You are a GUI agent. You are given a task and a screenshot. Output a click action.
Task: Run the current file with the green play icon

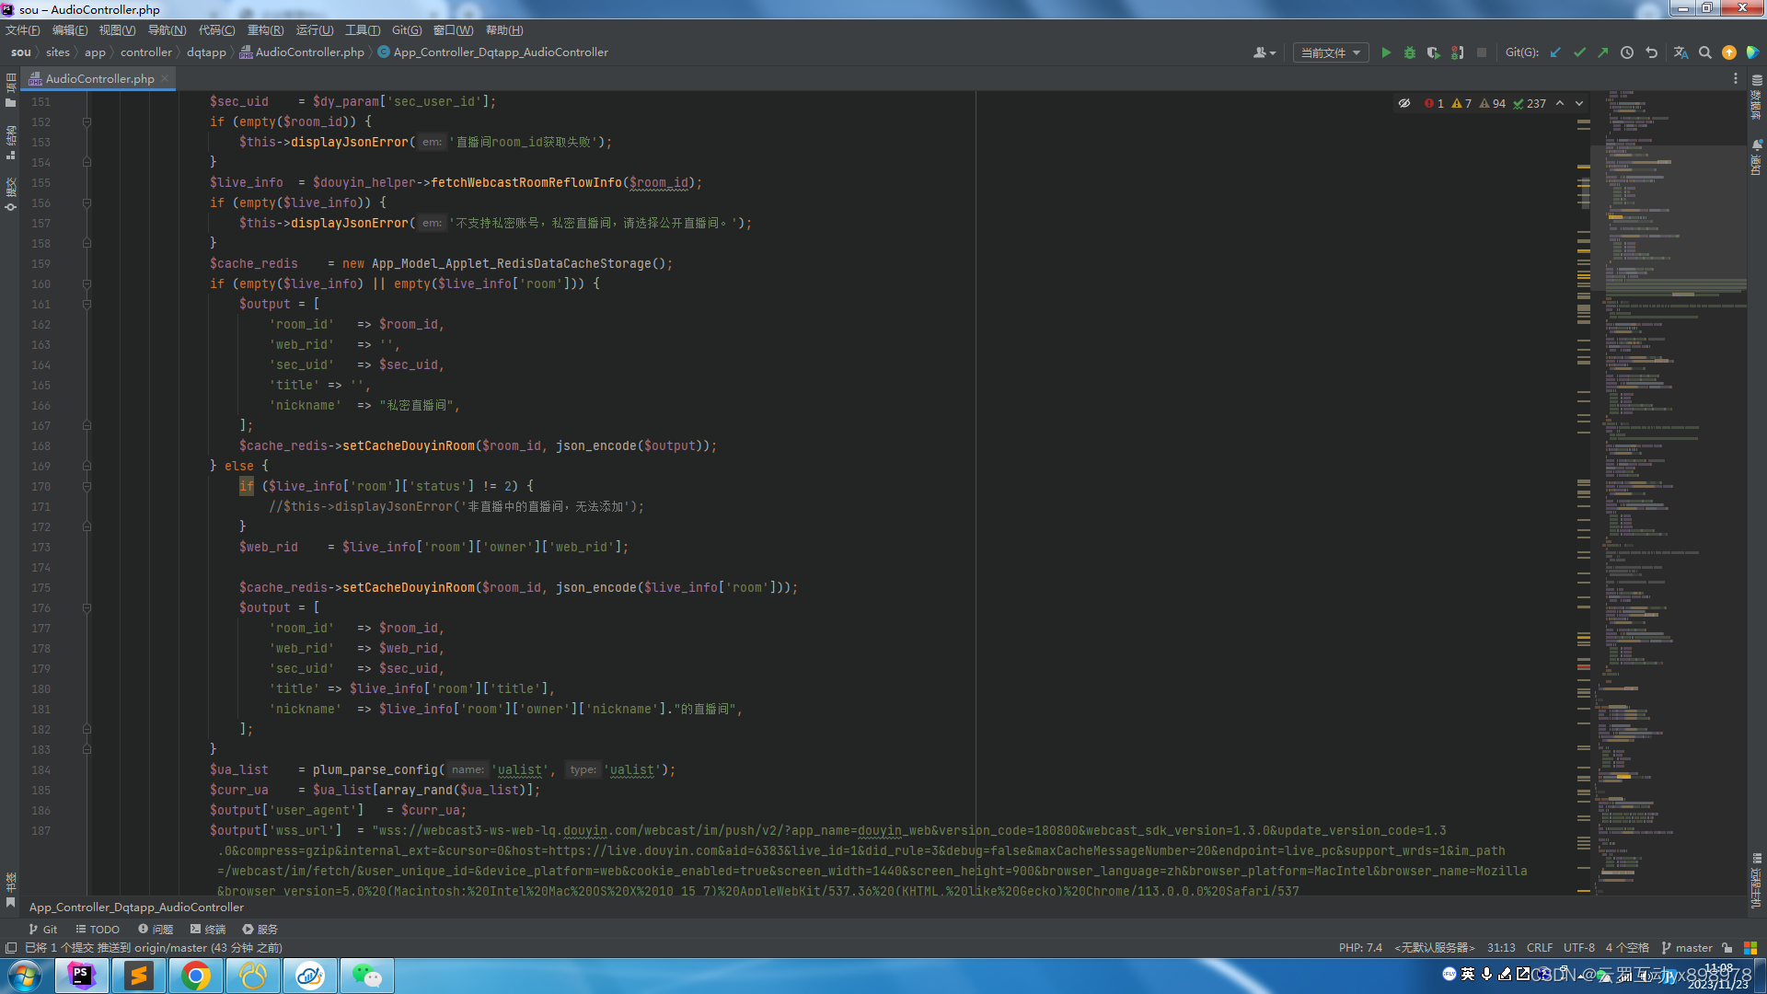tap(1386, 52)
